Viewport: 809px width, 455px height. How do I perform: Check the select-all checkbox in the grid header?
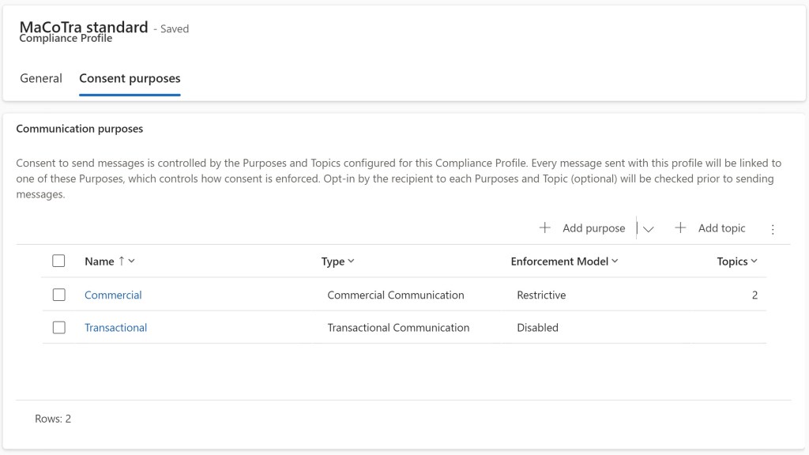(x=58, y=261)
